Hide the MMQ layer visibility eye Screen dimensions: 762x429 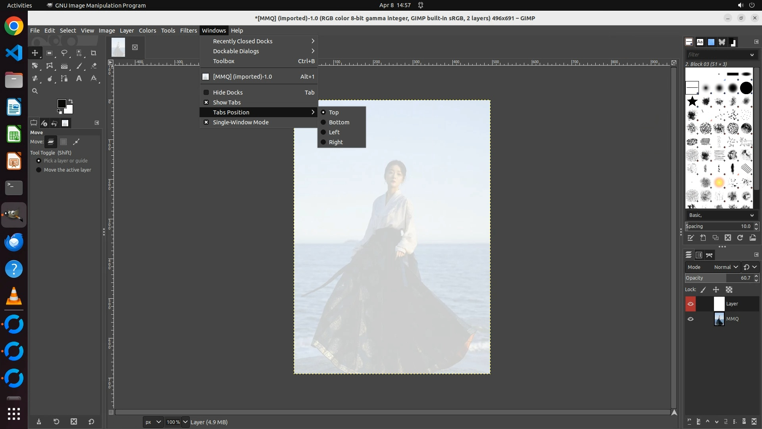click(691, 319)
